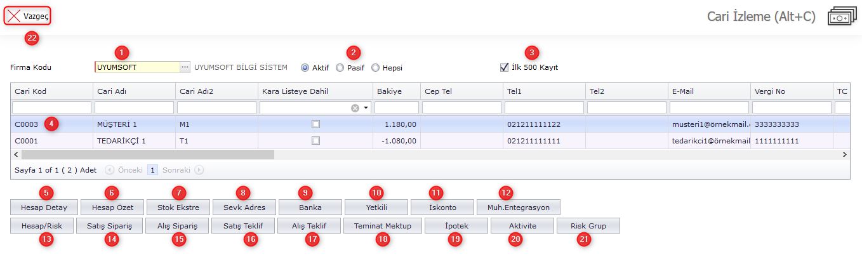This screenshot has height=264, width=862.
Task: Open Hesap Detay
Action: tap(44, 208)
